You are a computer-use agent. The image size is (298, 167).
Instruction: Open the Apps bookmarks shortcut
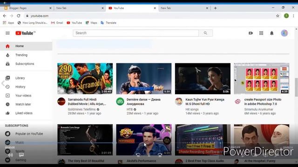[8, 23]
